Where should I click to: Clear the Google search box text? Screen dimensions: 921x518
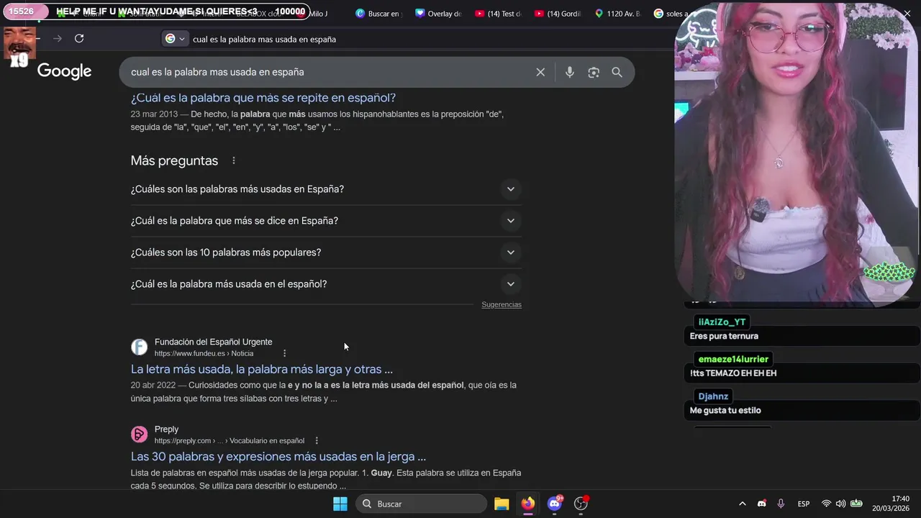540,72
